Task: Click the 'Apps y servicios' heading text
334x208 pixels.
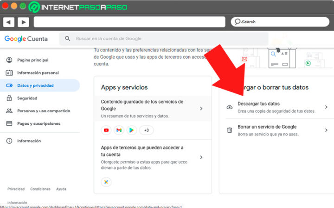Action: pos(124,87)
